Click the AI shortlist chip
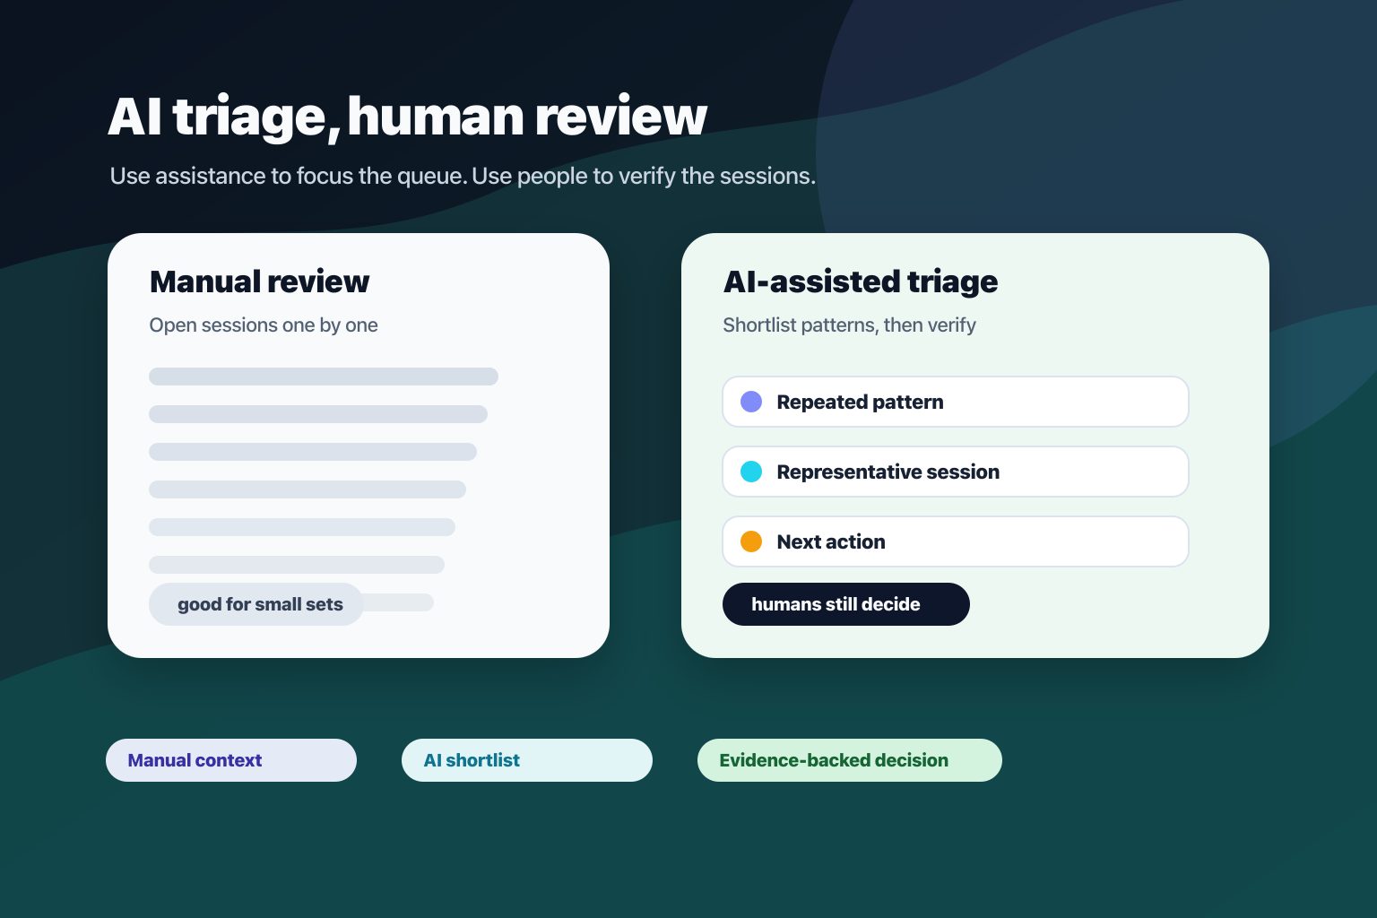The height and width of the screenshot is (918, 1377). [x=527, y=760]
